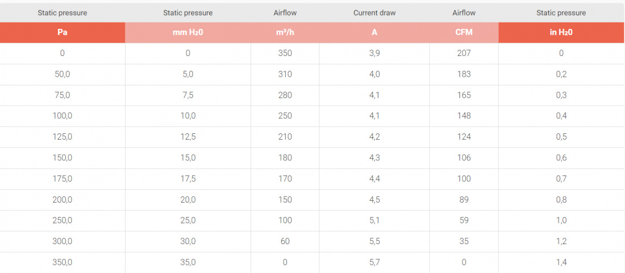Viewport: 625px width, 273px height.
Task: Select the 89 CFM cell
Action: pos(464,200)
